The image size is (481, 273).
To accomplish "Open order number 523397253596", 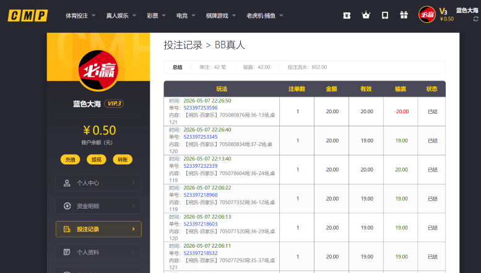I will coord(201,108).
